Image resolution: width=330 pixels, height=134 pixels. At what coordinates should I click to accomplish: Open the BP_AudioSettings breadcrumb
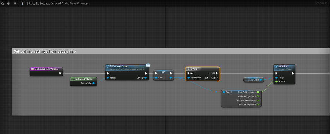point(38,3)
